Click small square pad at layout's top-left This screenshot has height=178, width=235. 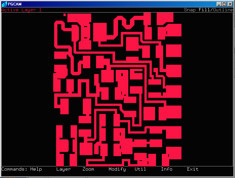65,15
